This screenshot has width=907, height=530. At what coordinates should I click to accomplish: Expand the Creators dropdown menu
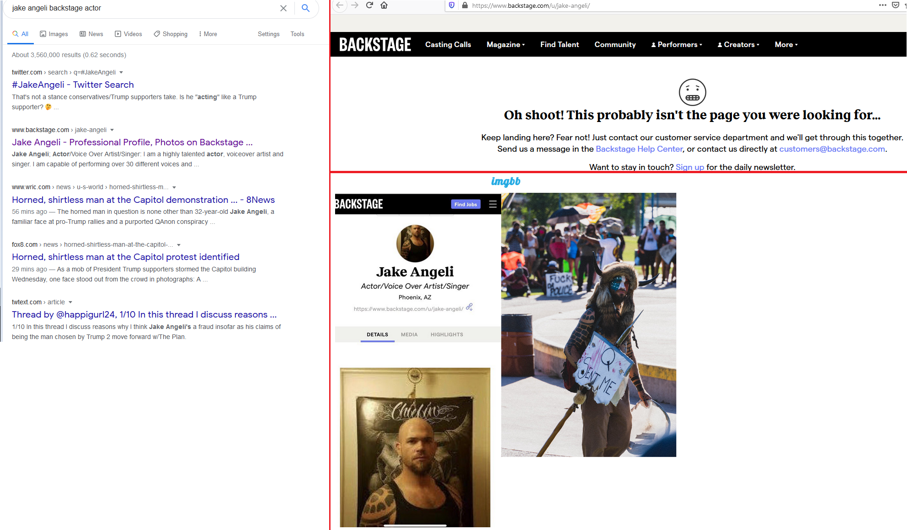(738, 44)
